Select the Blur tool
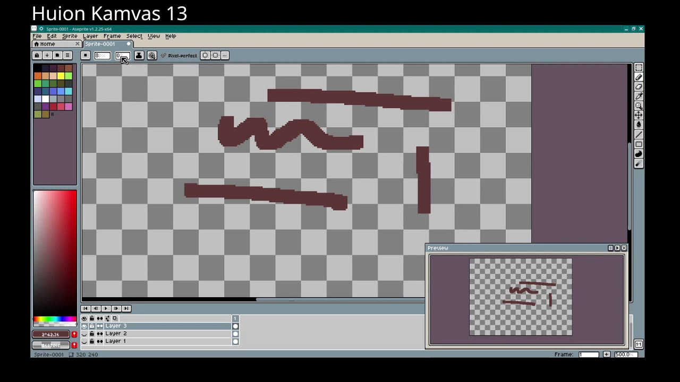Screen dimensions: 680x382 [x=639, y=163]
